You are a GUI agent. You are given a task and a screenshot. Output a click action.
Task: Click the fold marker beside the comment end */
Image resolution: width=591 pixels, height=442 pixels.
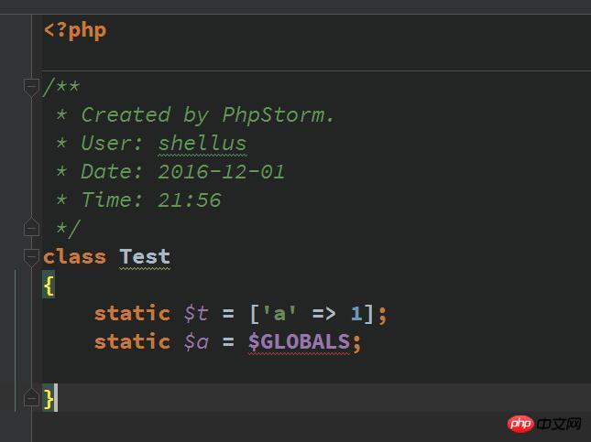tap(31, 227)
